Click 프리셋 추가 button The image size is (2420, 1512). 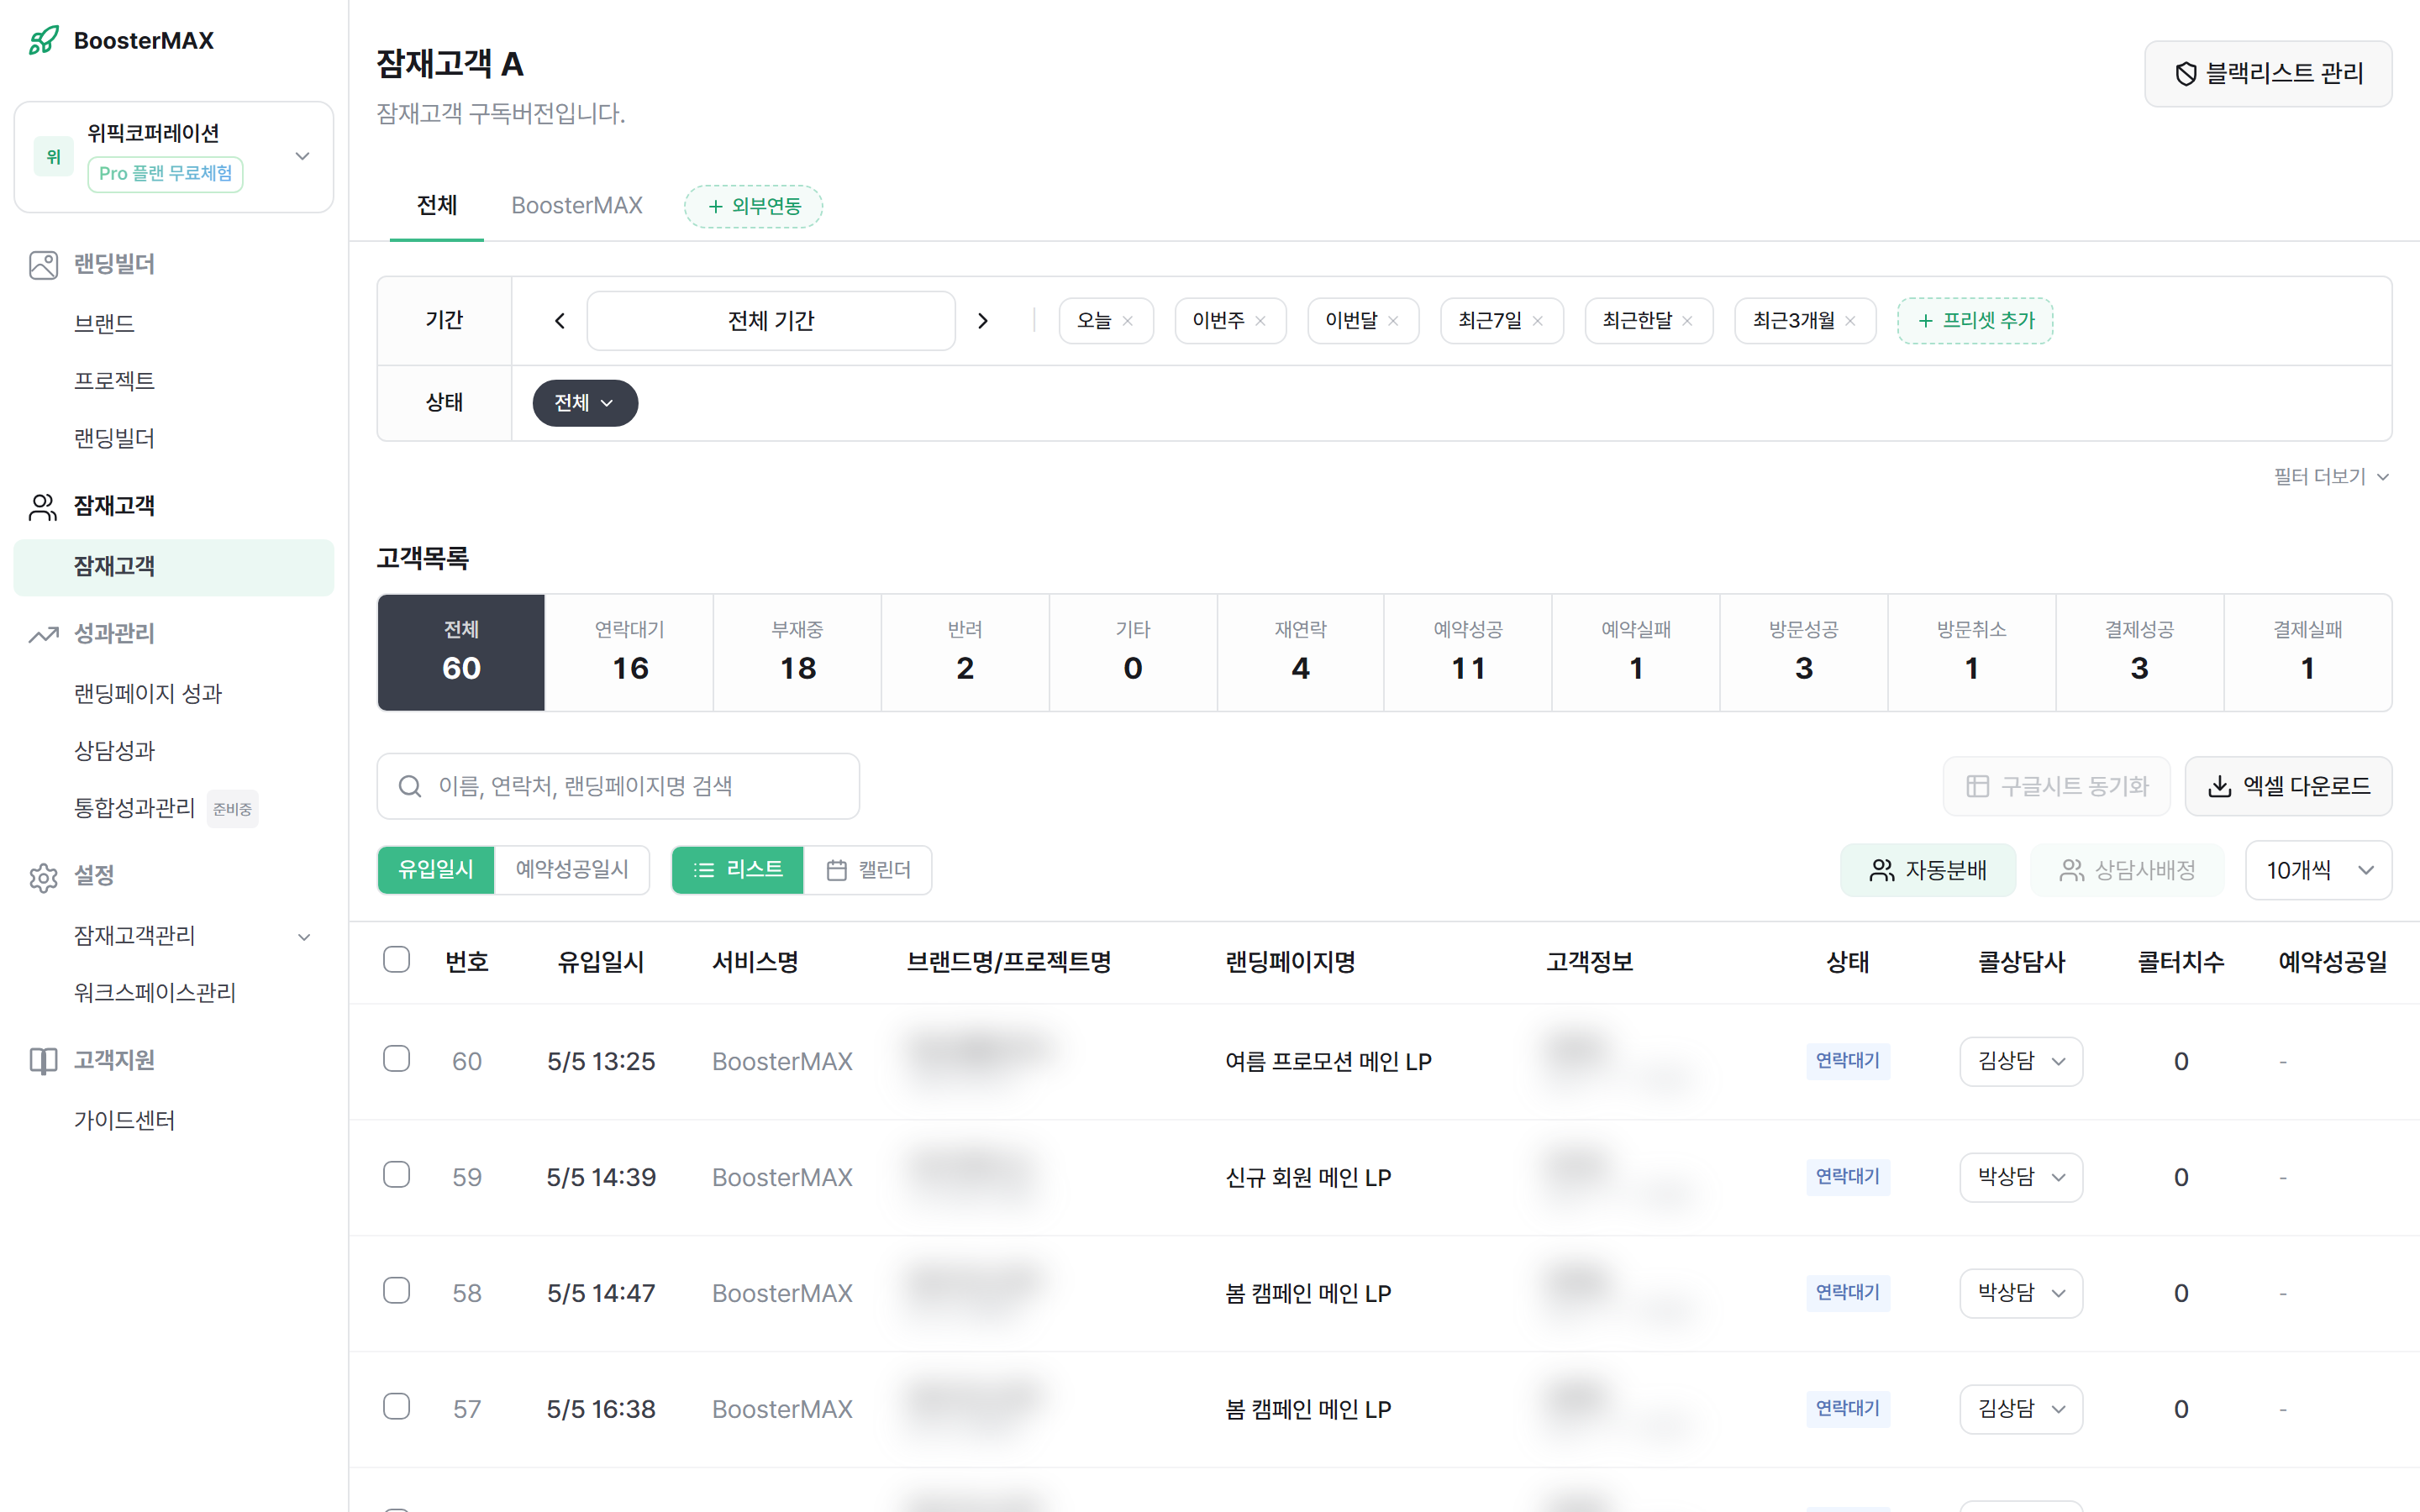pos(1975,321)
